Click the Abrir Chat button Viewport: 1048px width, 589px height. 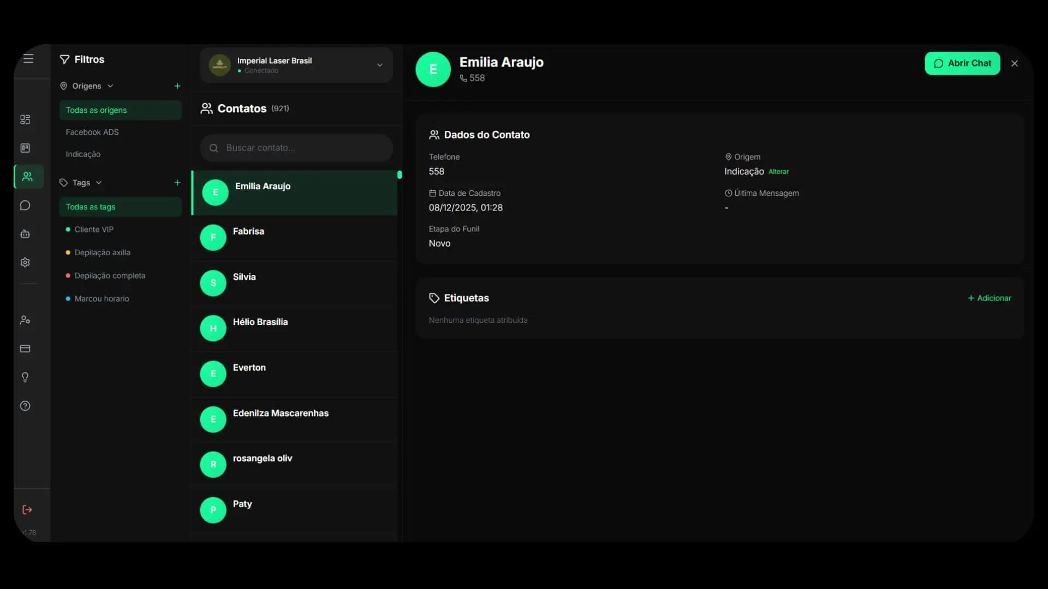pos(962,63)
